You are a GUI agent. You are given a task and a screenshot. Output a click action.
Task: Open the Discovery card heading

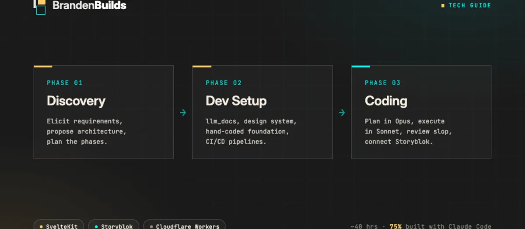pyautogui.click(x=76, y=101)
